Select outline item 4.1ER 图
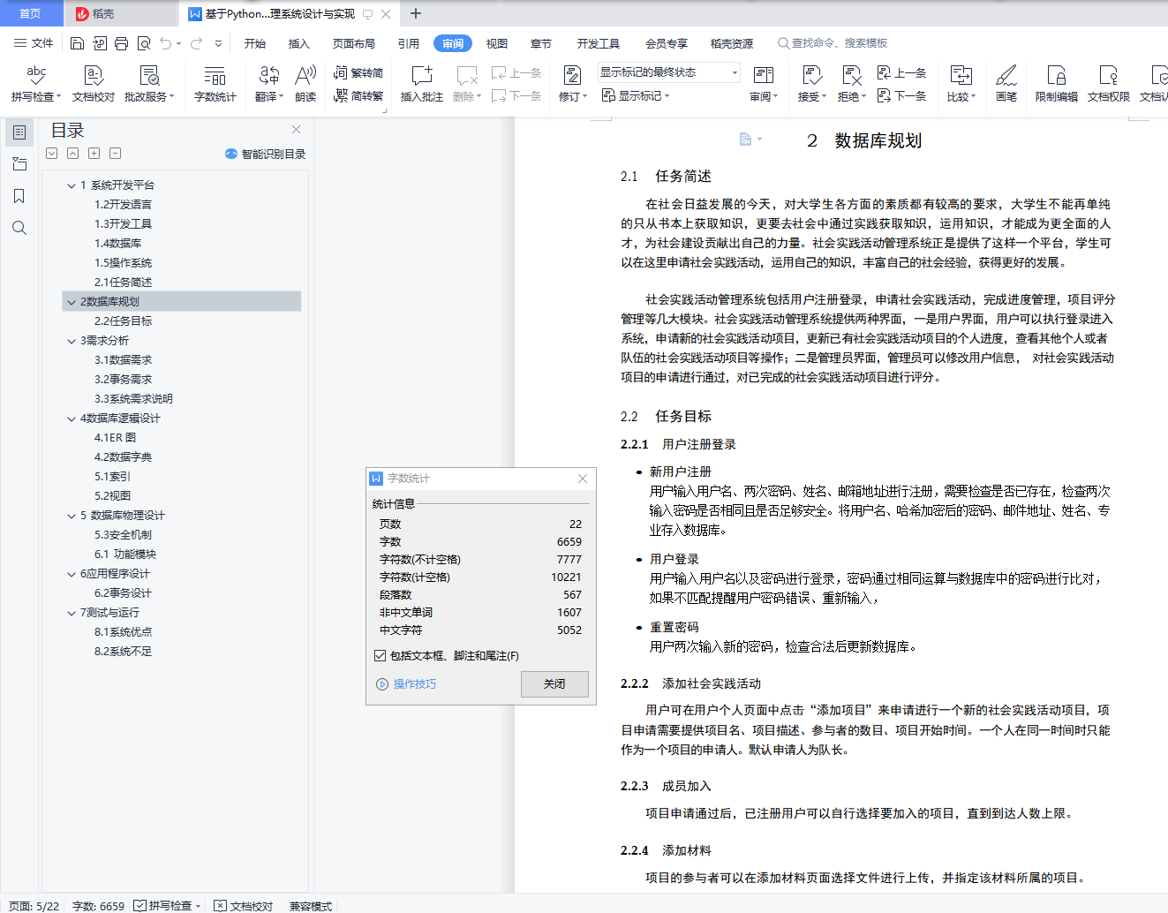Screen dimensions: 1168x913 (116, 438)
